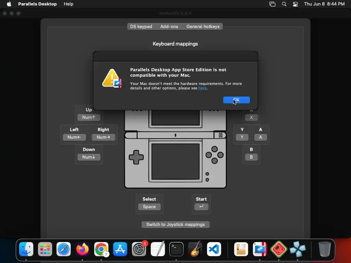
Task: Click the D-pad on the DS illustration
Action: (x=136, y=157)
